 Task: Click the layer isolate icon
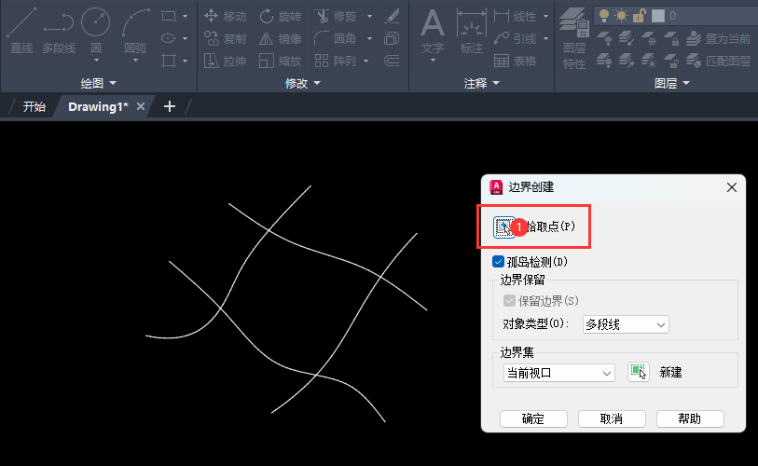pos(626,38)
